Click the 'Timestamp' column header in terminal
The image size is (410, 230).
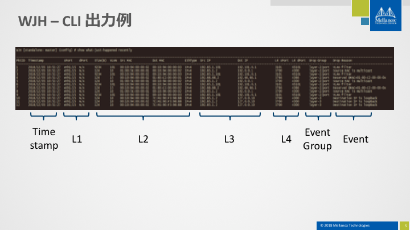click(x=36, y=61)
